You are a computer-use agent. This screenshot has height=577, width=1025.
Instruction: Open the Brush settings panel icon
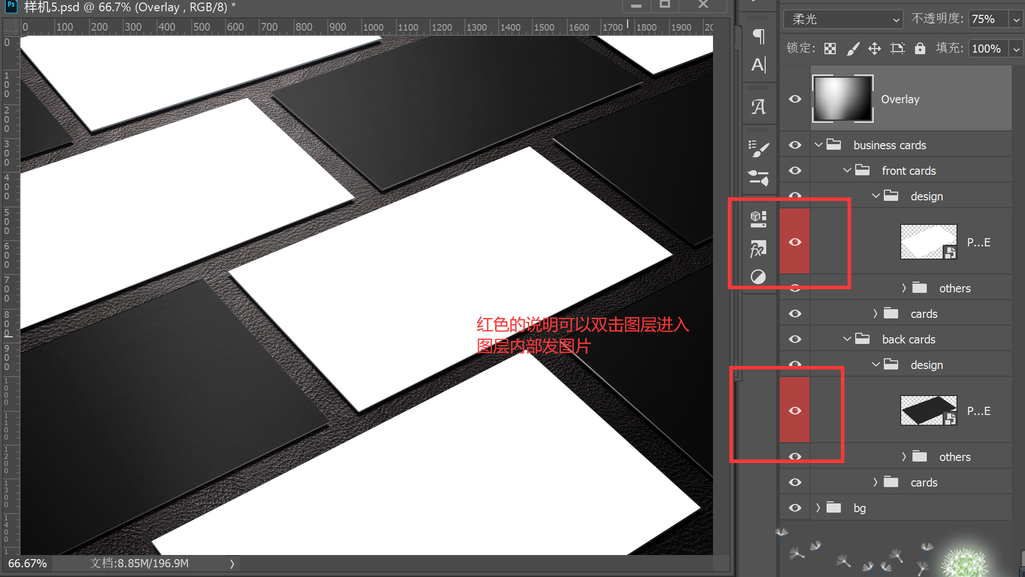click(759, 149)
